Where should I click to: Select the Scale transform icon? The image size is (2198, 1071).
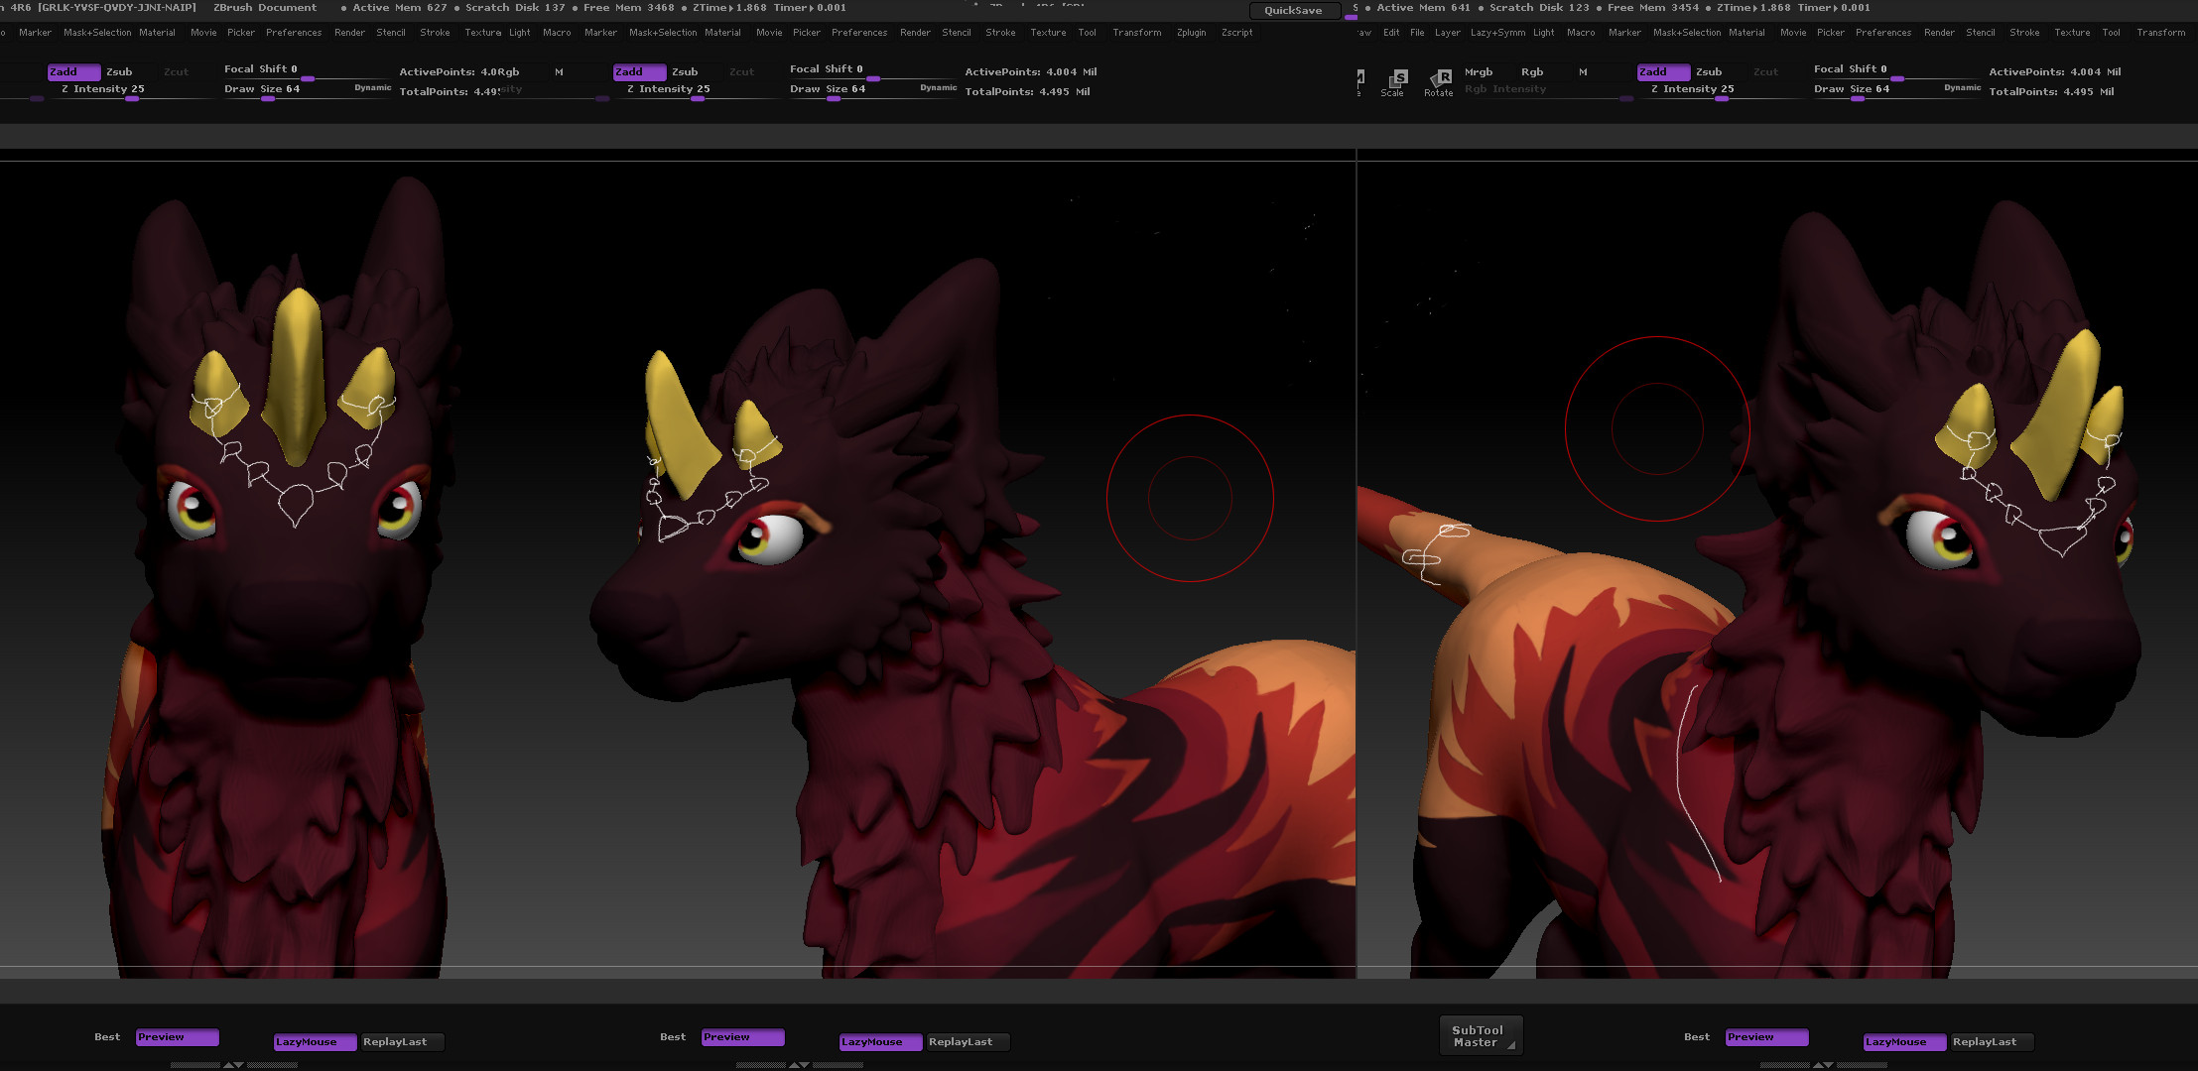click(1393, 82)
